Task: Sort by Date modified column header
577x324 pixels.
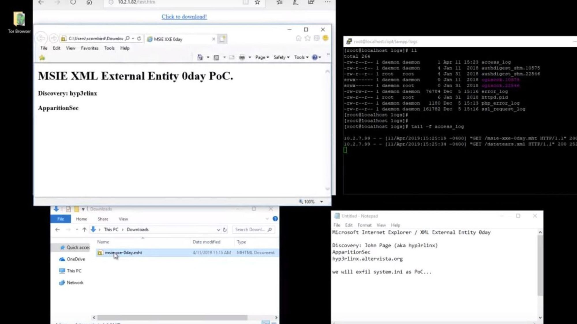Action: click(x=207, y=242)
